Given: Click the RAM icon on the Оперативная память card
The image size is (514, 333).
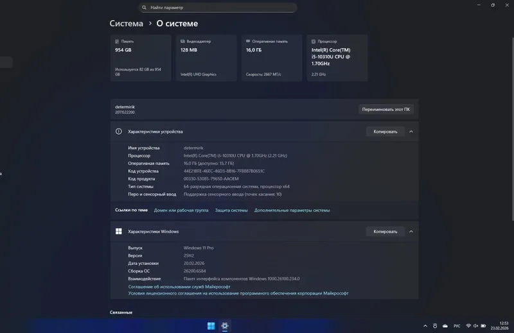Looking at the screenshot, I should click(248, 41).
